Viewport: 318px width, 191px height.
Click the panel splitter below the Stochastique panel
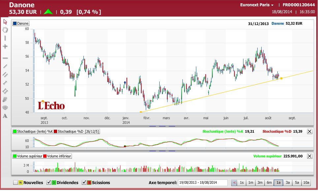pos(162,151)
